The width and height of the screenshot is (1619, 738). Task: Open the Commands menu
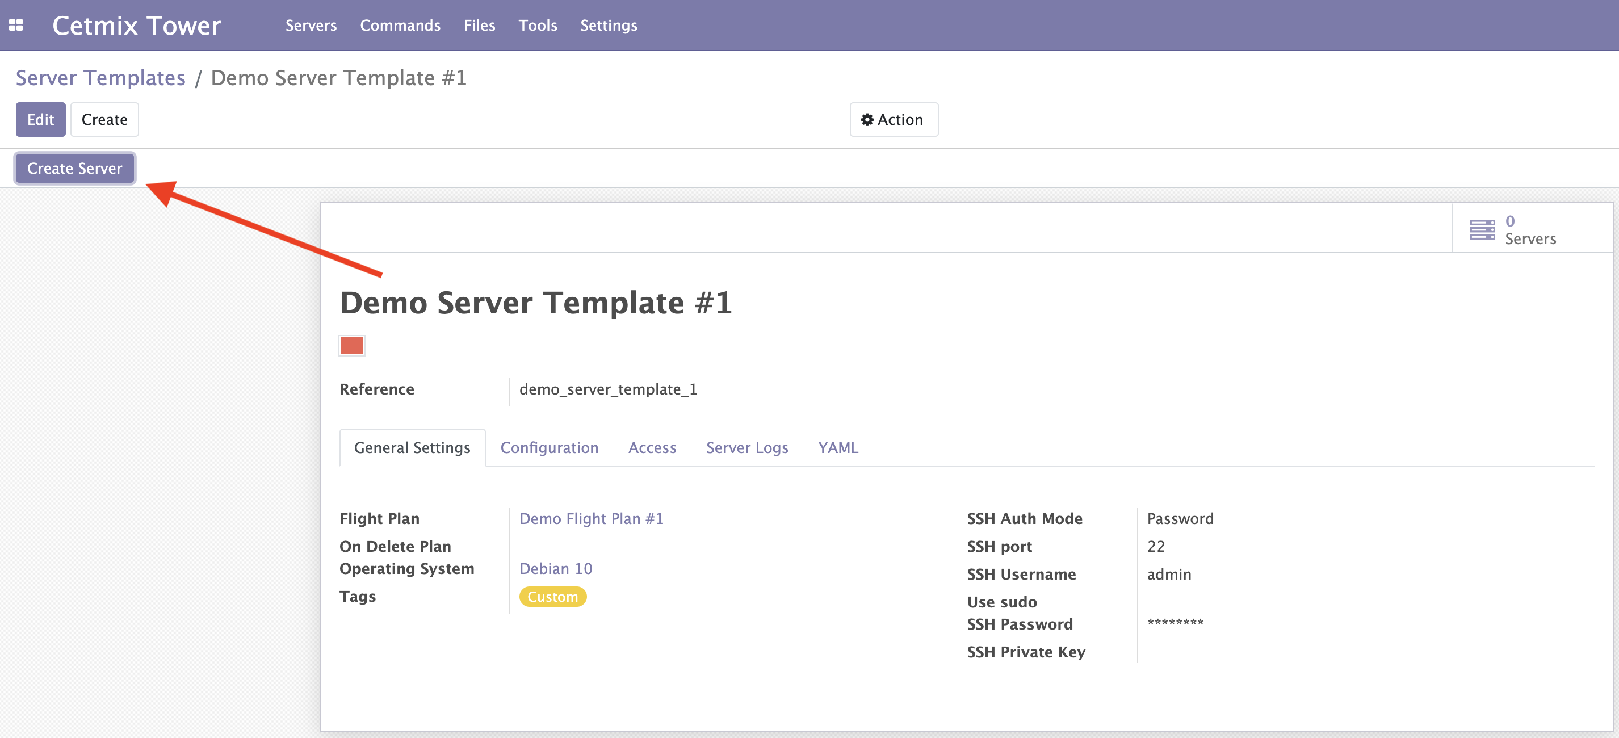click(400, 25)
